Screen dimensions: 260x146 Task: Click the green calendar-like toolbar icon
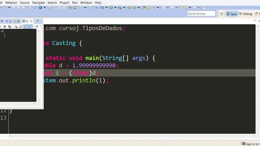tap(75, 7)
